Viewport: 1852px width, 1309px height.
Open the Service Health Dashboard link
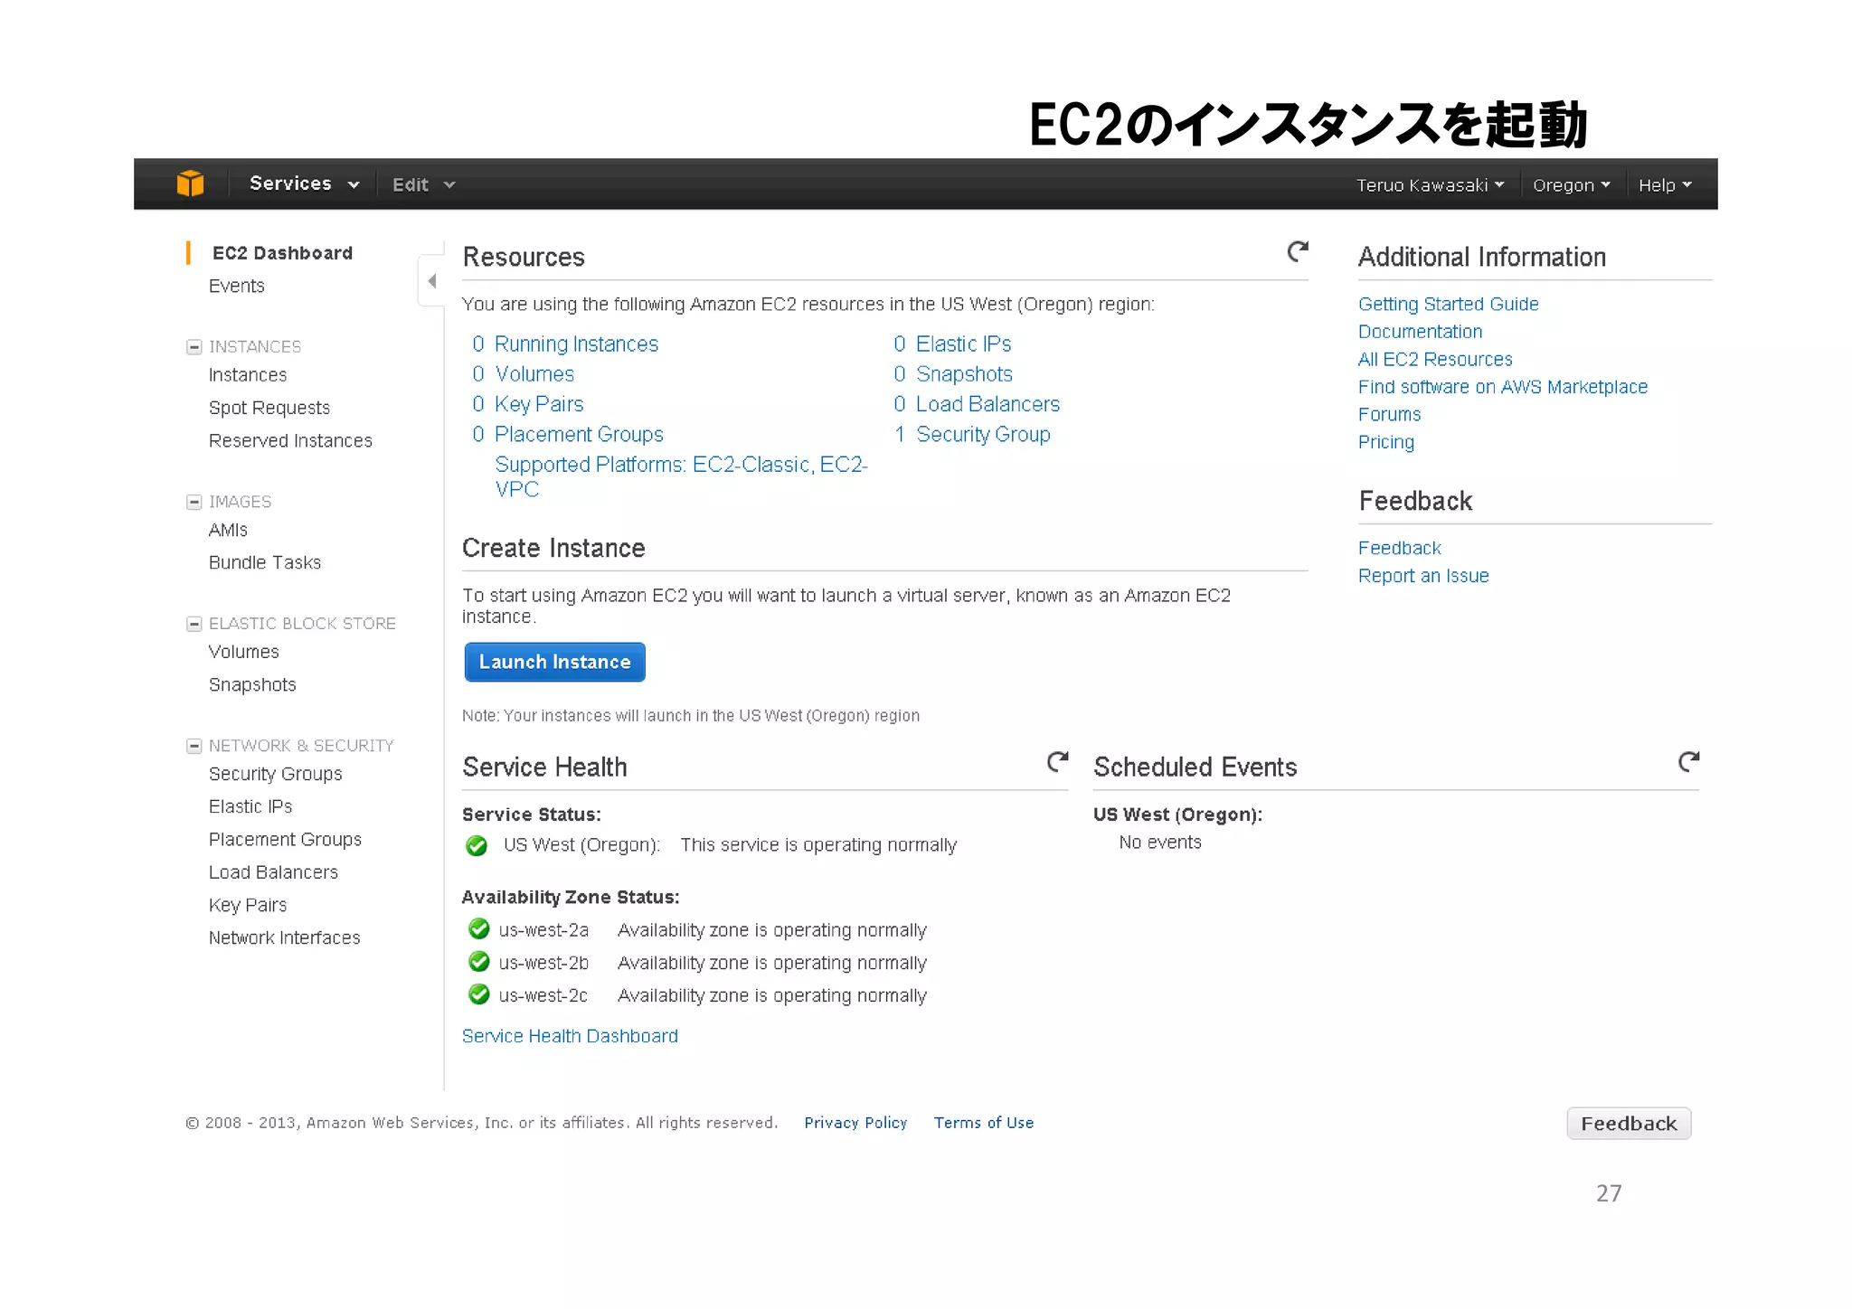[x=570, y=1036]
